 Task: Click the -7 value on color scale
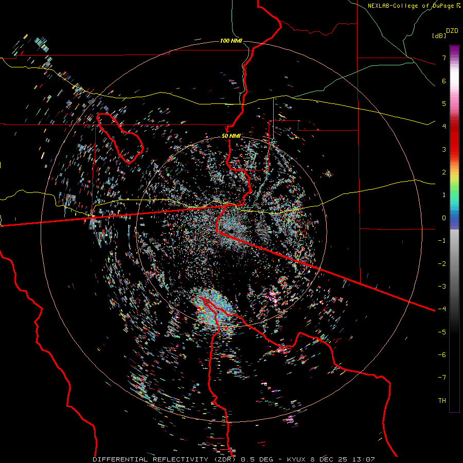(442, 378)
